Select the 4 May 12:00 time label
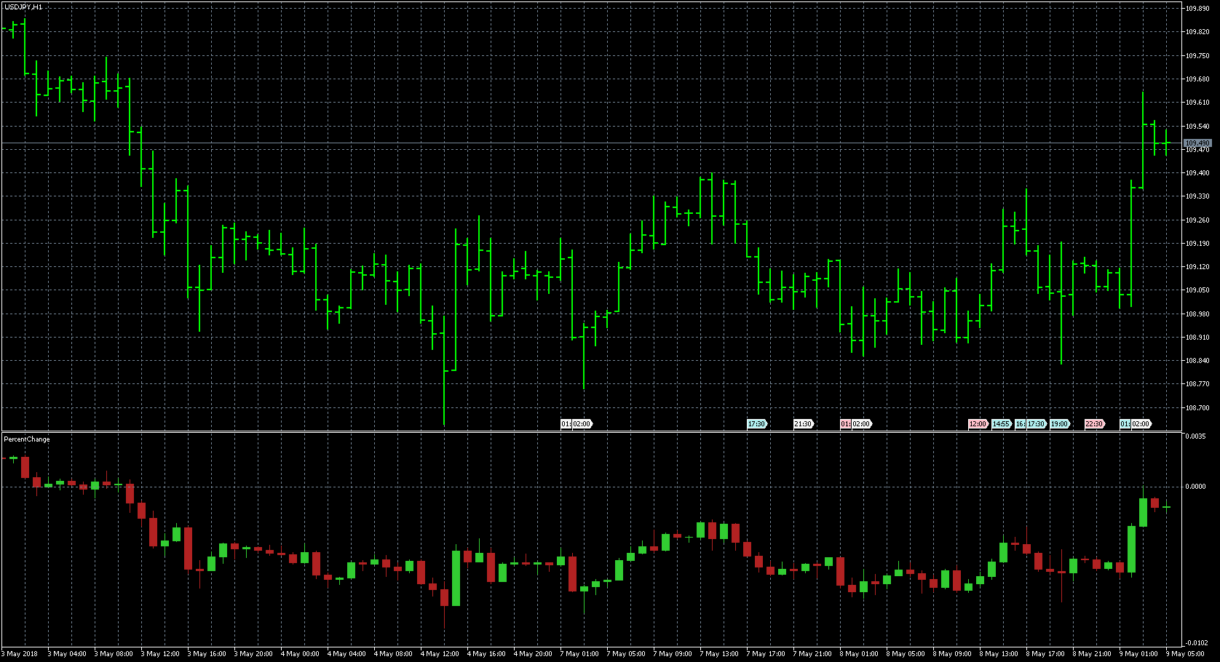Viewport: 1220px width, 662px height. pos(441,654)
